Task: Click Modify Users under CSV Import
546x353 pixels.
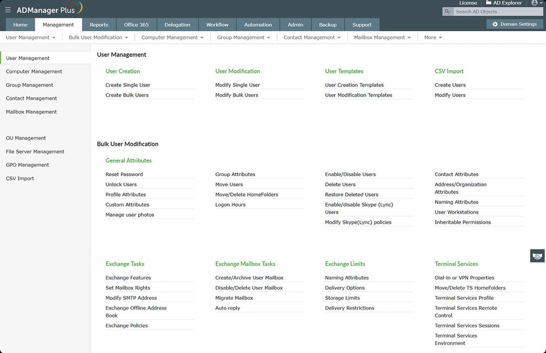Action: (450, 95)
